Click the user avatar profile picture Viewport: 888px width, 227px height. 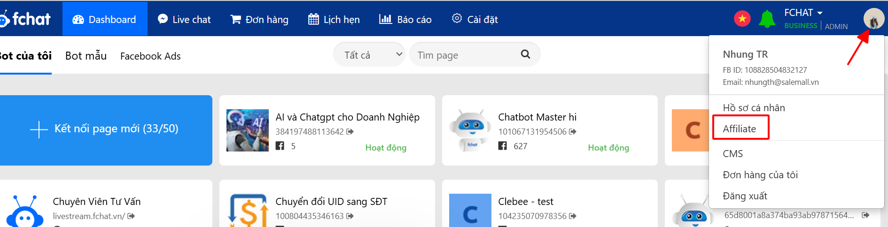tap(873, 19)
